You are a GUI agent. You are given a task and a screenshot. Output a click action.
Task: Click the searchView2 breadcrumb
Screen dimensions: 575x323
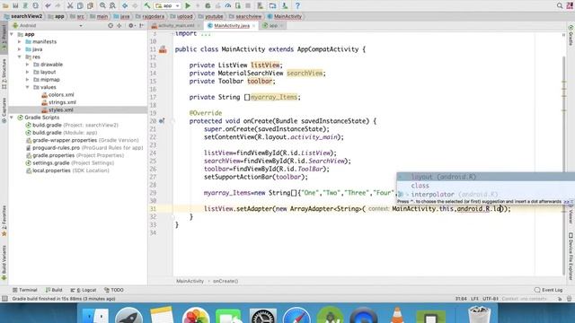point(23,16)
